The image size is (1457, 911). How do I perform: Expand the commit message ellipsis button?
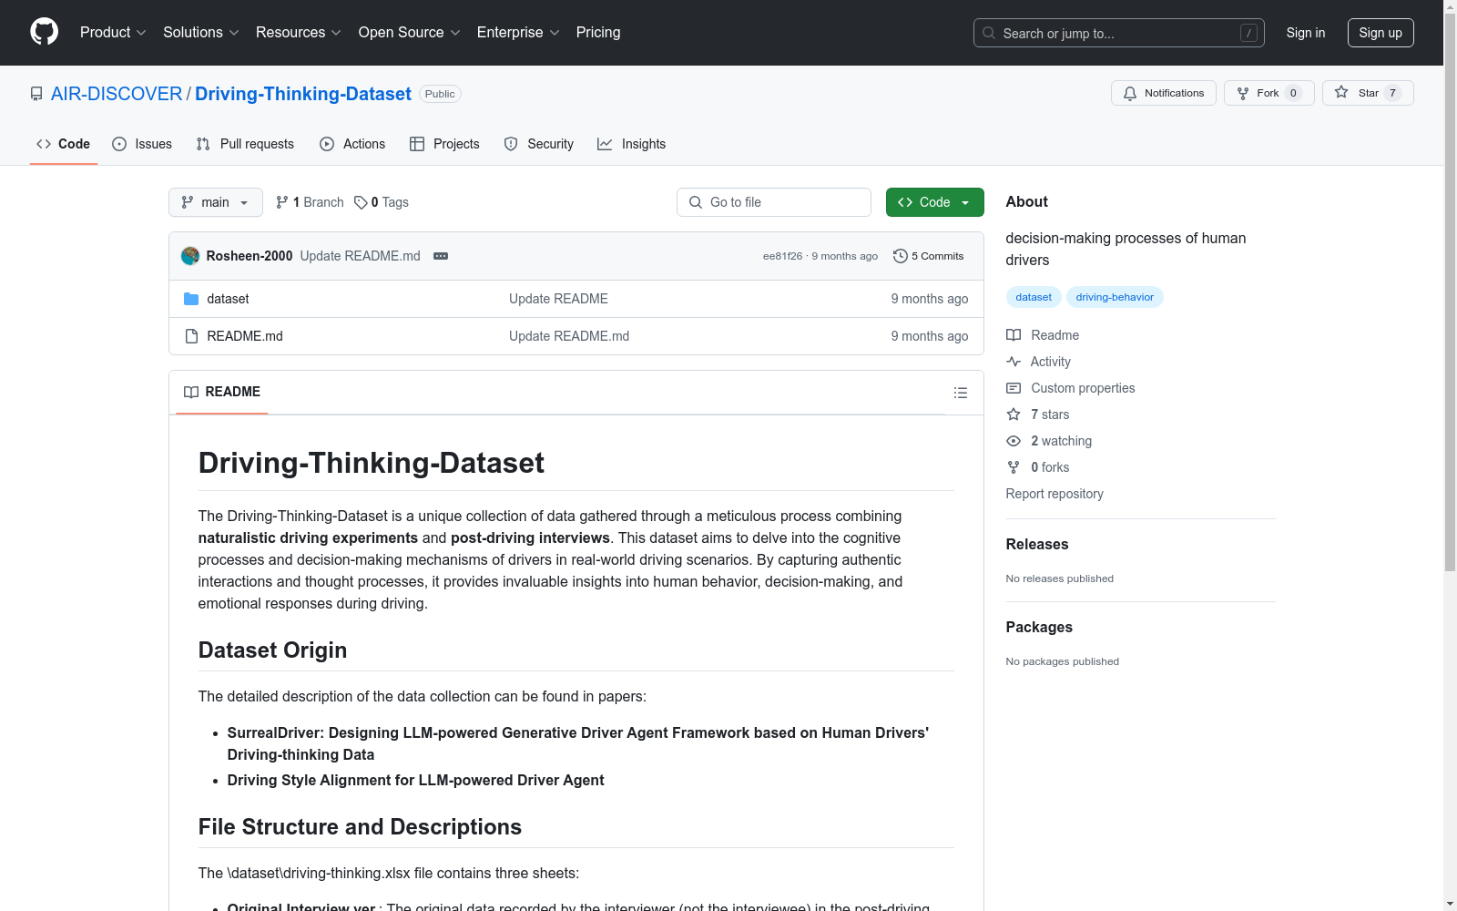coord(441,256)
